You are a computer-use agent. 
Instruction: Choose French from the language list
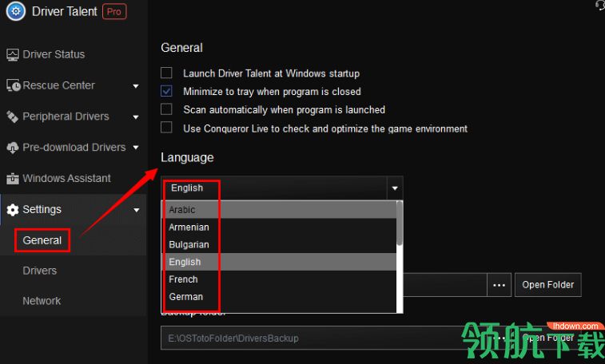(x=279, y=279)
